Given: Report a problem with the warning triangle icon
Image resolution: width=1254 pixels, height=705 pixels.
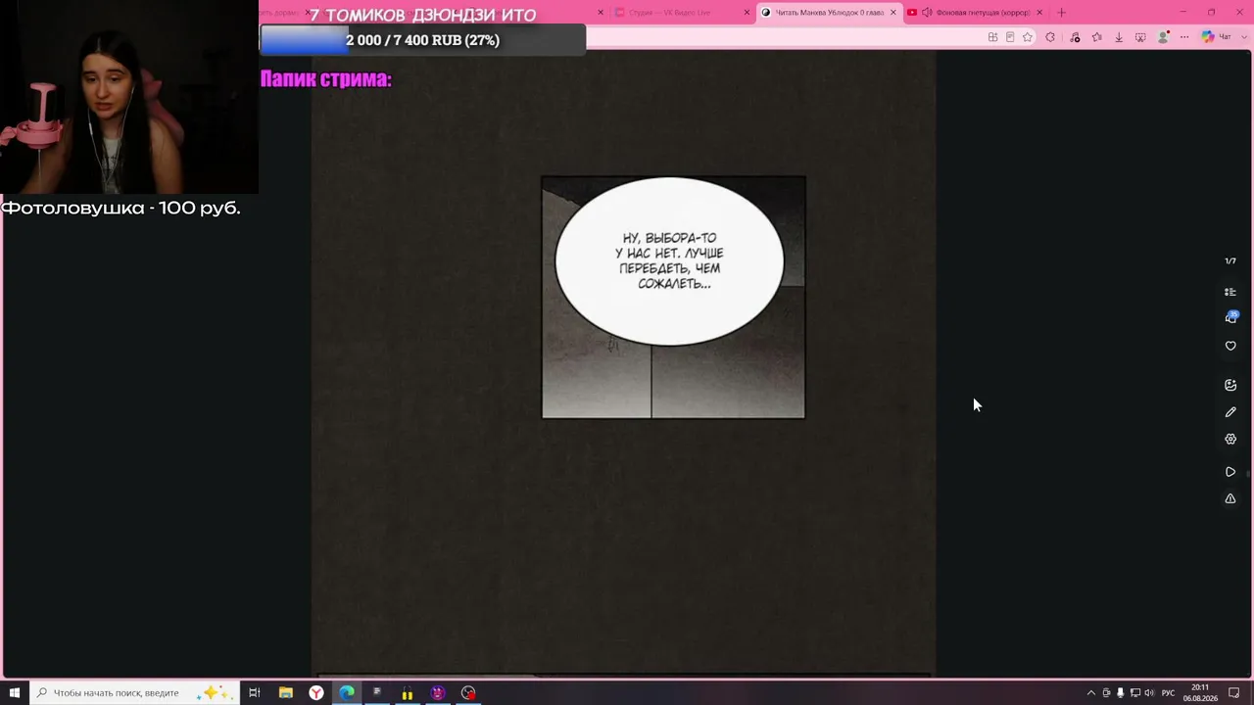Looking at the screenshot, I should (1230, 498).
